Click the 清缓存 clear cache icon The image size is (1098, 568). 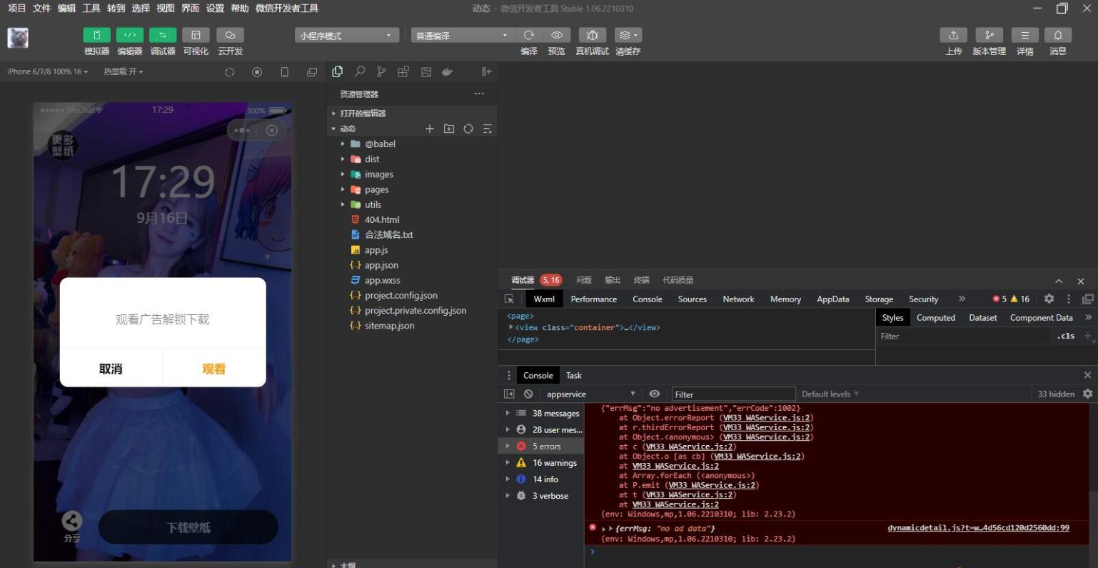[x=628, y=36]
